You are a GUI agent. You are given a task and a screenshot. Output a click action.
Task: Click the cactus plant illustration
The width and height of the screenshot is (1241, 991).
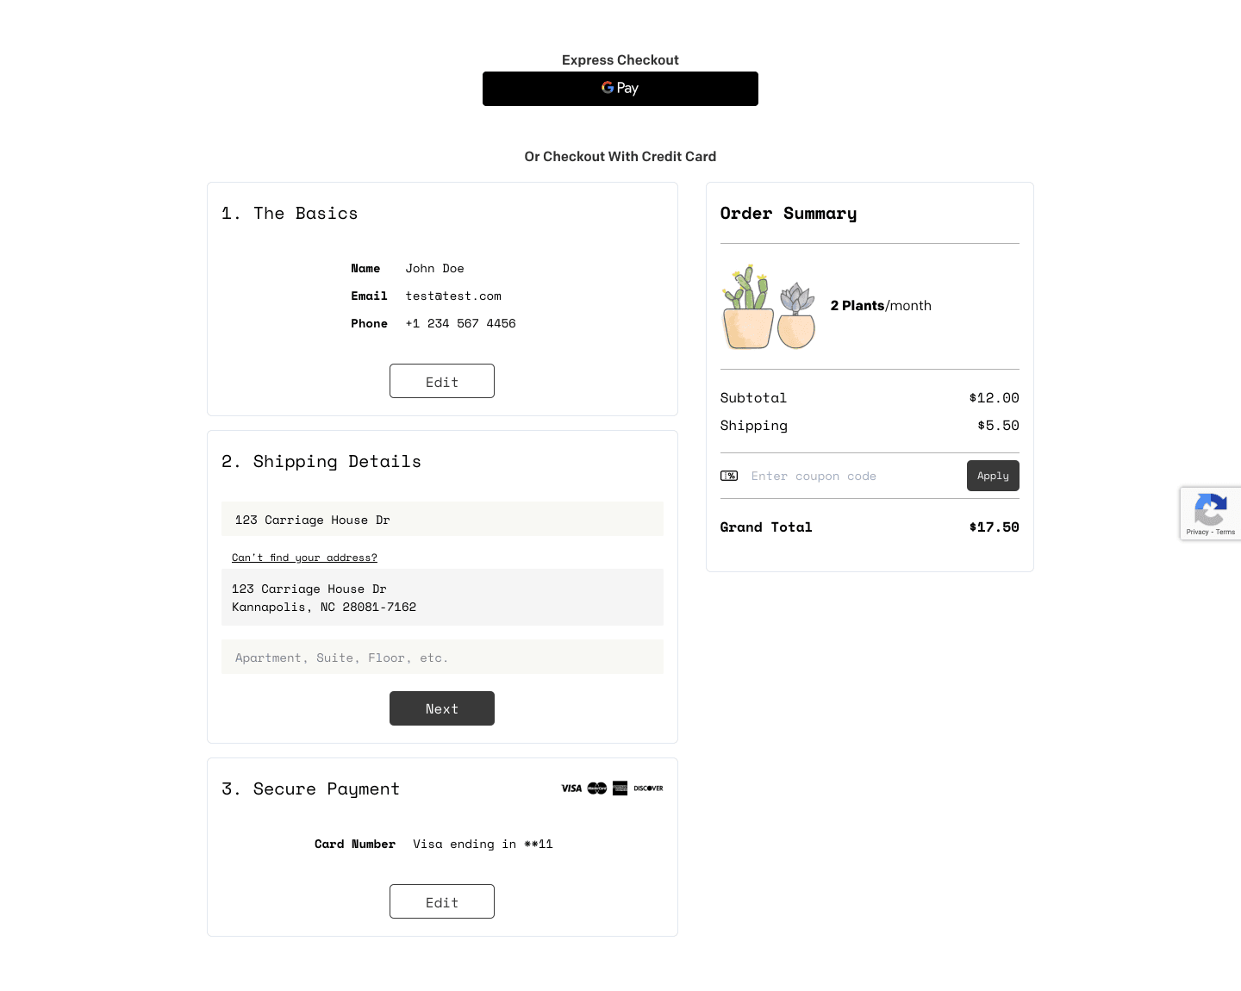(x=748, y=307)
